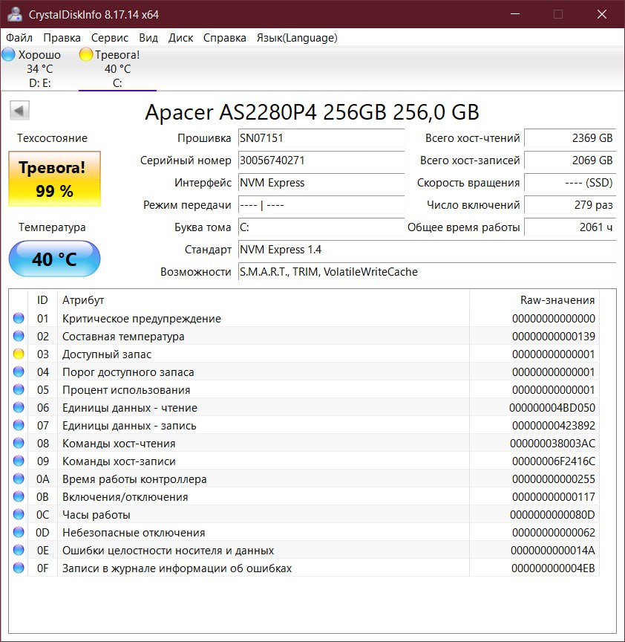Select the Критическое предупреждение row text
This screenshot has width=625, height=642.
click(142, 319)
